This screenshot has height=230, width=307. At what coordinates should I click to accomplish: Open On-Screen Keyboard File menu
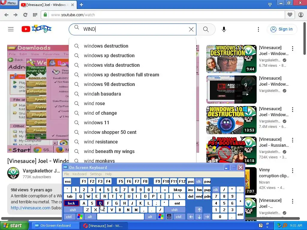(x=67, y=174)
